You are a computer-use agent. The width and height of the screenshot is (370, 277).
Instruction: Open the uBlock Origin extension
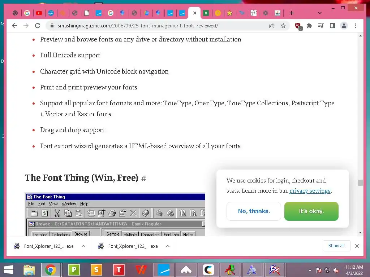pyautogui.click(x=298, y=26)
